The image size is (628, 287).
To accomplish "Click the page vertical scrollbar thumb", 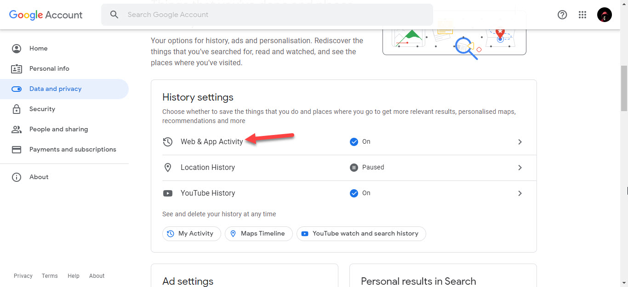I will tap(624, 88).
